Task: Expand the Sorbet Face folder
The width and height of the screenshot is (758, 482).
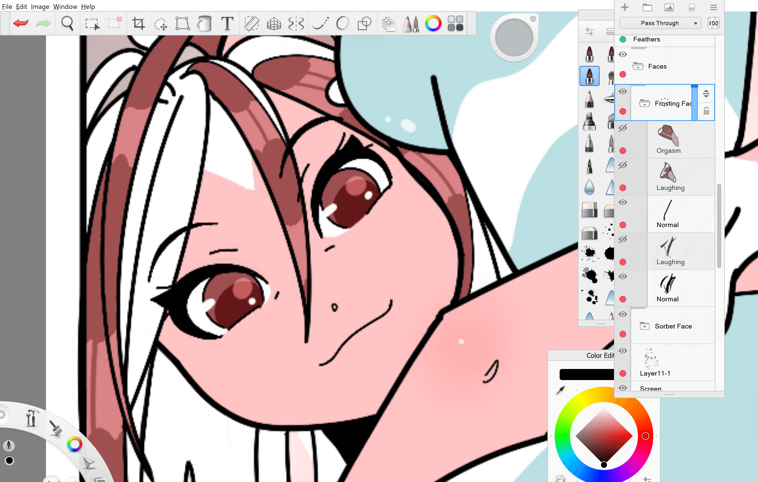Action: (x=644, y=326)
